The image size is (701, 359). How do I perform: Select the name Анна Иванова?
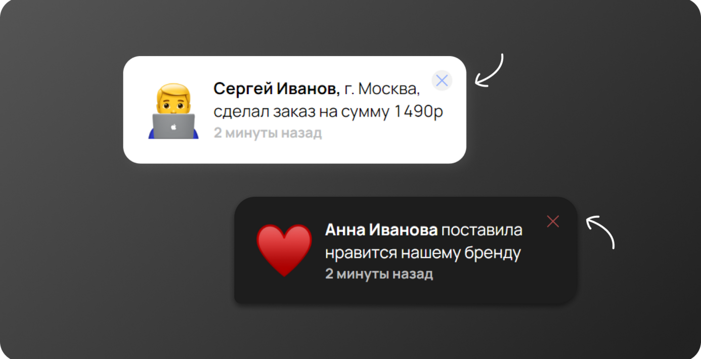[x=381, y=230]
